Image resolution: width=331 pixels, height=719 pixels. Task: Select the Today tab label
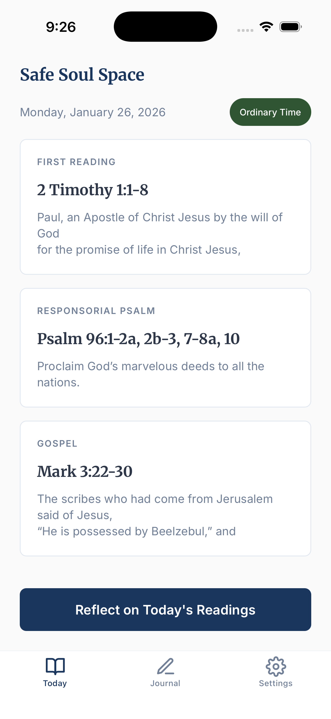pos(55,683)
